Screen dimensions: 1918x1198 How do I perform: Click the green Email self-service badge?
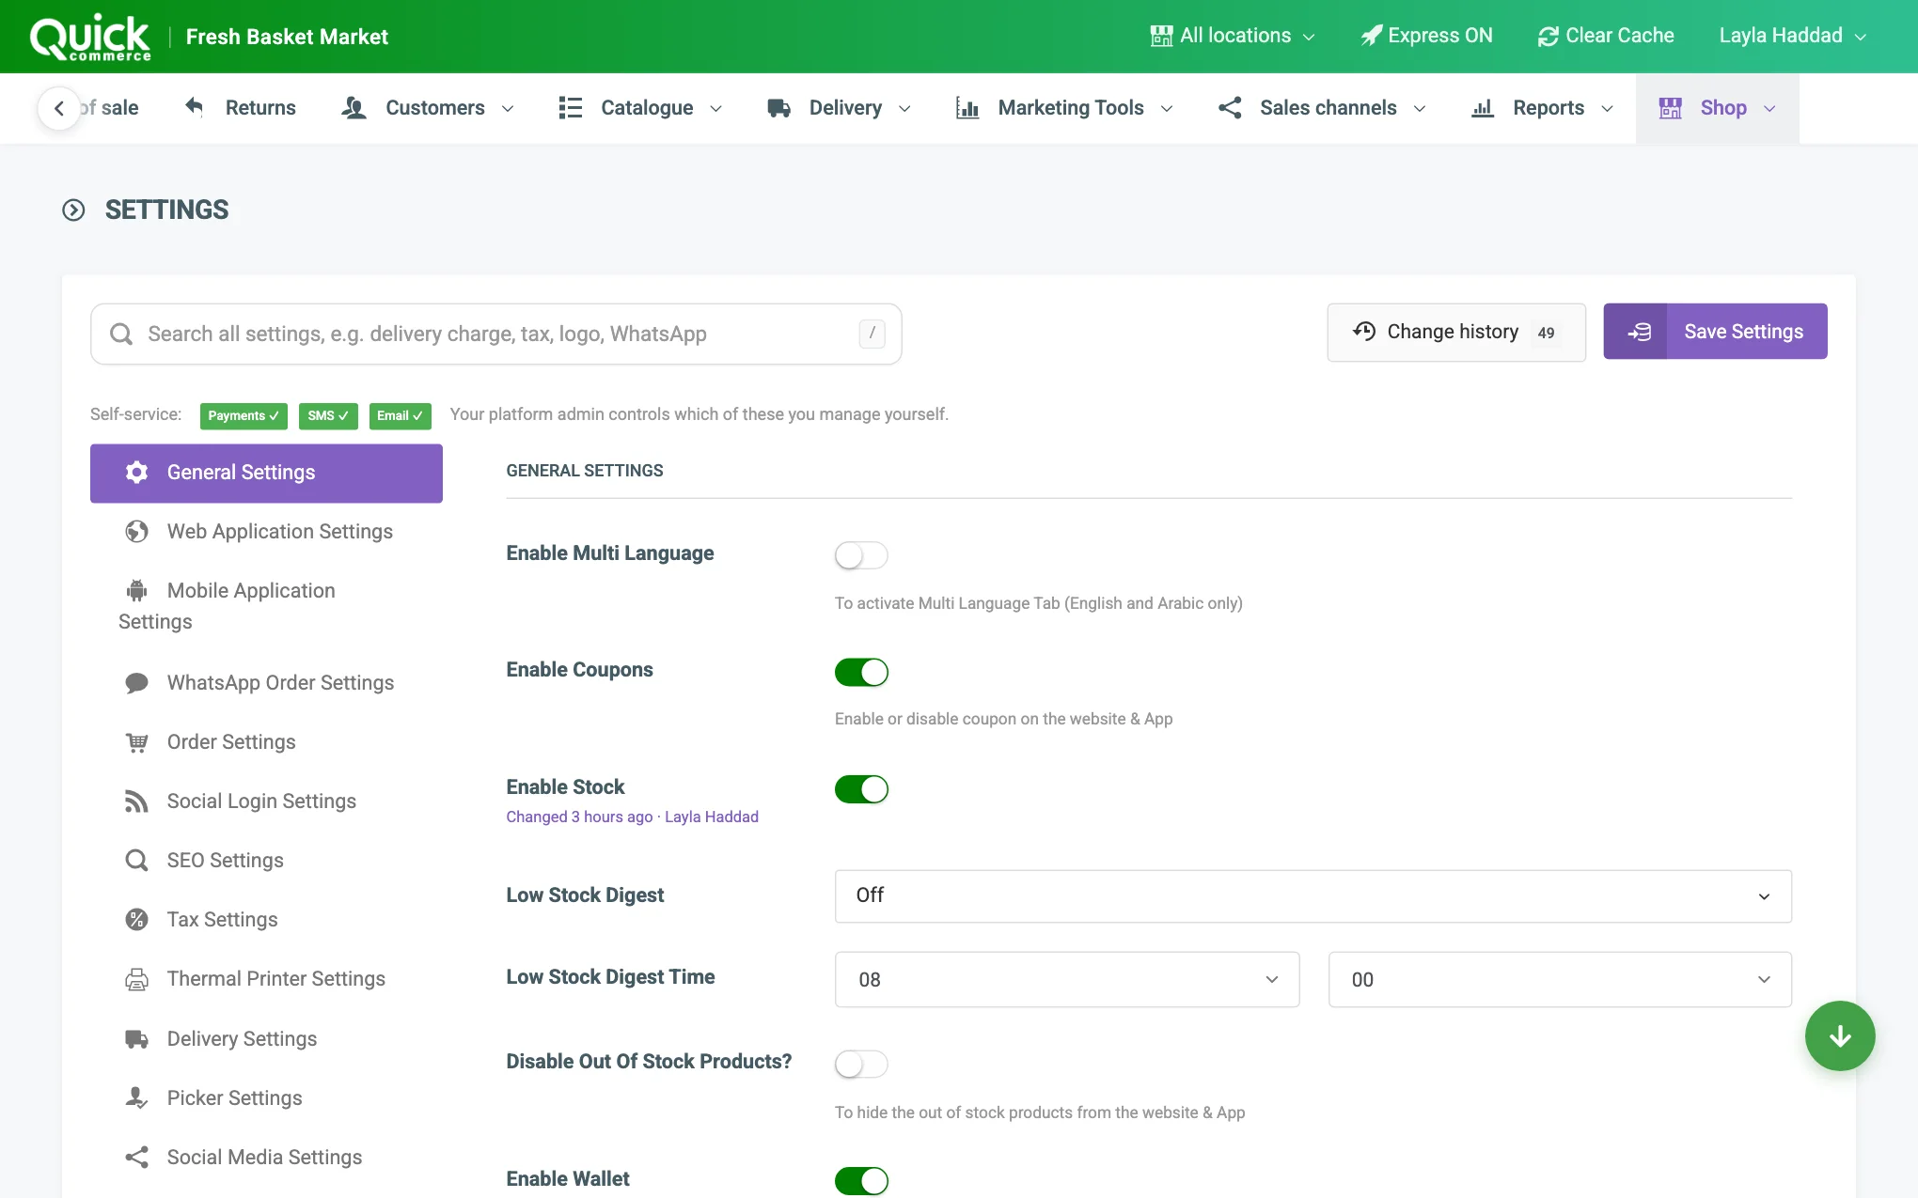tap(400, 415)
